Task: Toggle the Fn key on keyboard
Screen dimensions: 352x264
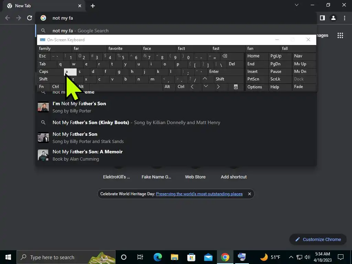Action: click(x=44, y=87)
